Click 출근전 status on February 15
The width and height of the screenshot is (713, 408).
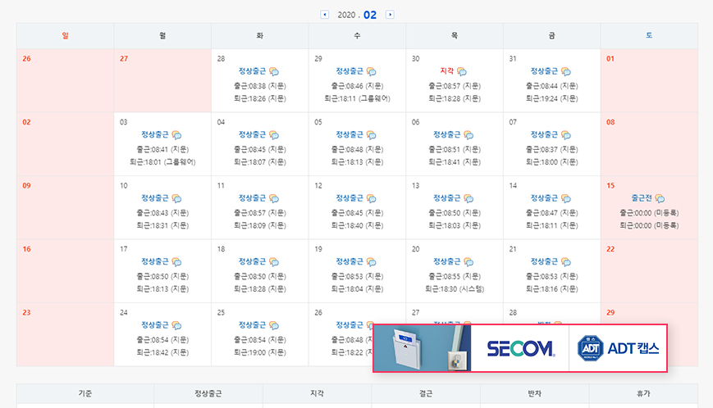coord(642,198)
